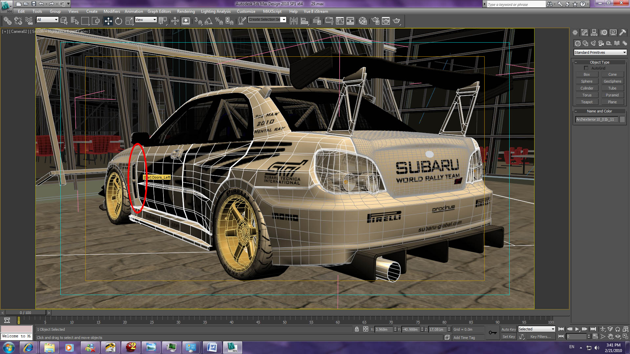Click the Render Production teapot icon
The image size is (630, 354).
(x=397, y=21)
